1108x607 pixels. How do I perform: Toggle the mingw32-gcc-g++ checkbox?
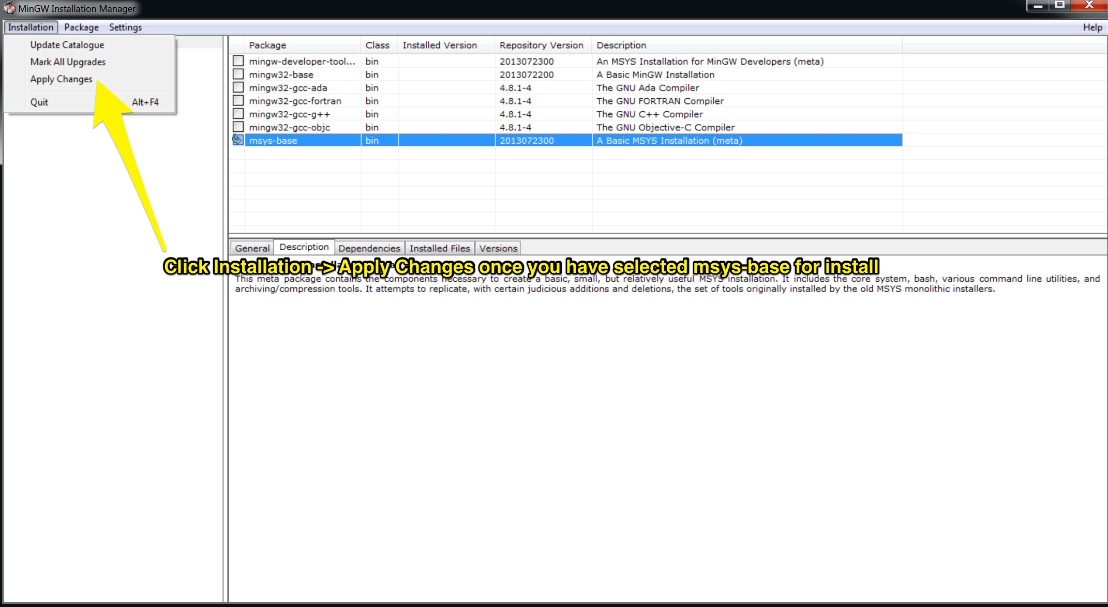tap(238, 114)
